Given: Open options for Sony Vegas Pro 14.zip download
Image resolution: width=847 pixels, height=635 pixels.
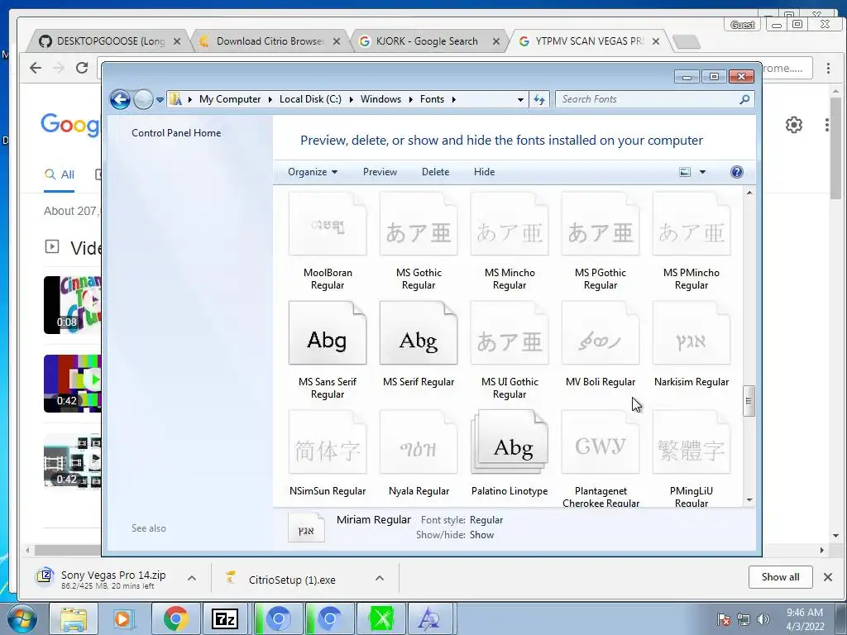Looking at the screenshot, I should tap(192, 578).
